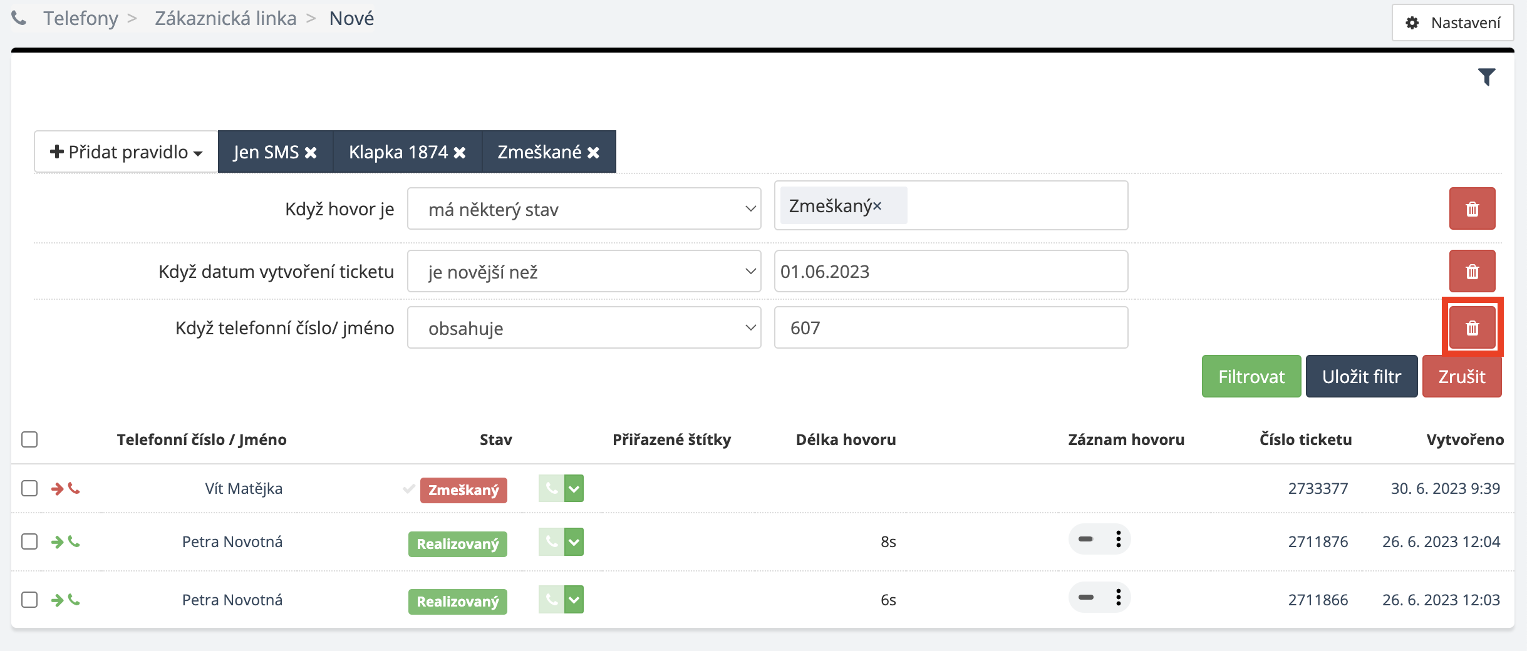Check the box for ticket 2711866
The image size is (1527, 651).
pyautogui.click(x=29, y=600)
